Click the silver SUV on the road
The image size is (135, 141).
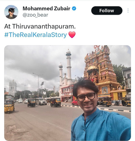pos(41,102)
